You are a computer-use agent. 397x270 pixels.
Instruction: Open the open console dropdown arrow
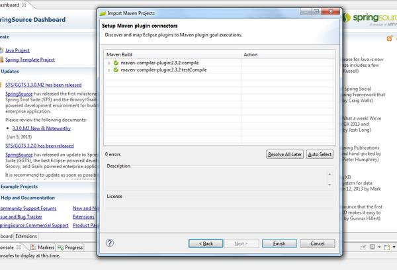click(394, 247)
